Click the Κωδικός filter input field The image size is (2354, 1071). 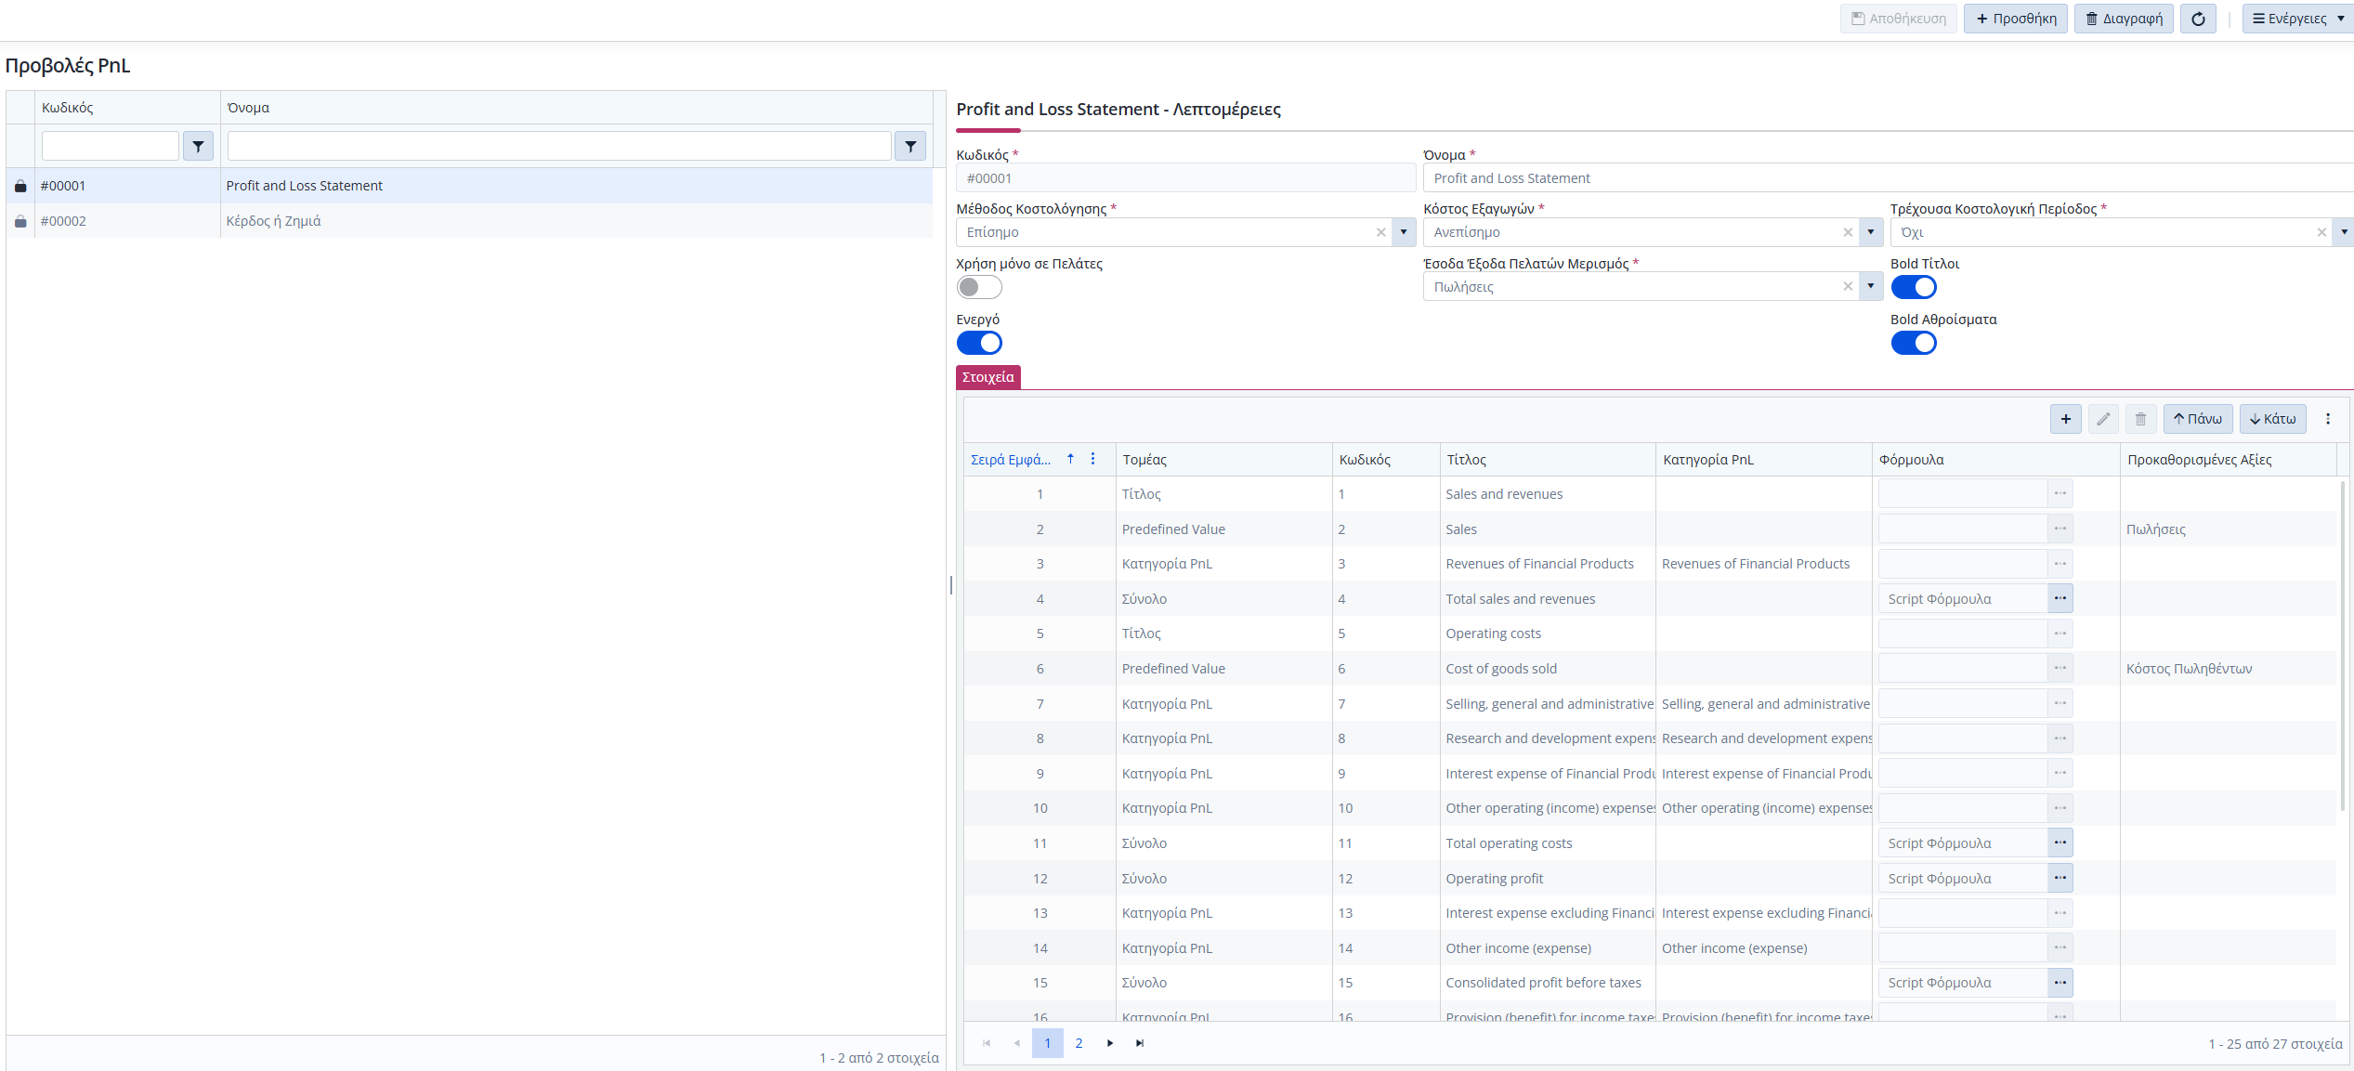point(110,146)
